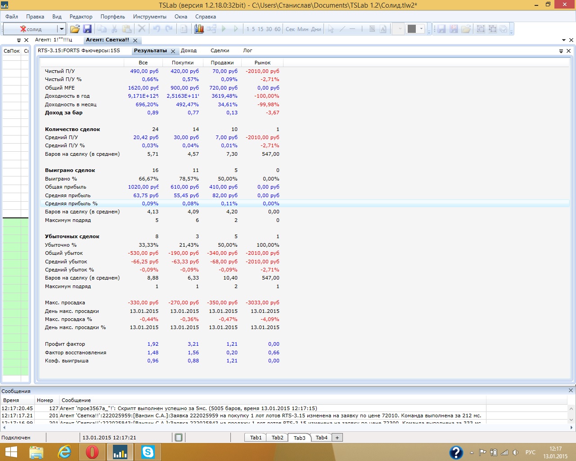Toggle the Мин timeframe button
Screen dimensions: 576x461
(303, 29)
